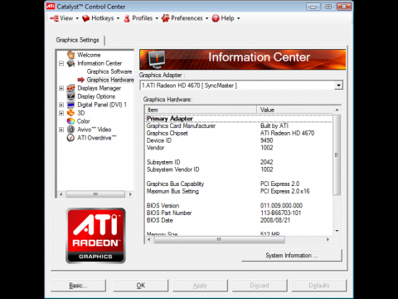398x299 pixels.
Task: Click the Display Options icon
Action: click(x=71, y=96)
